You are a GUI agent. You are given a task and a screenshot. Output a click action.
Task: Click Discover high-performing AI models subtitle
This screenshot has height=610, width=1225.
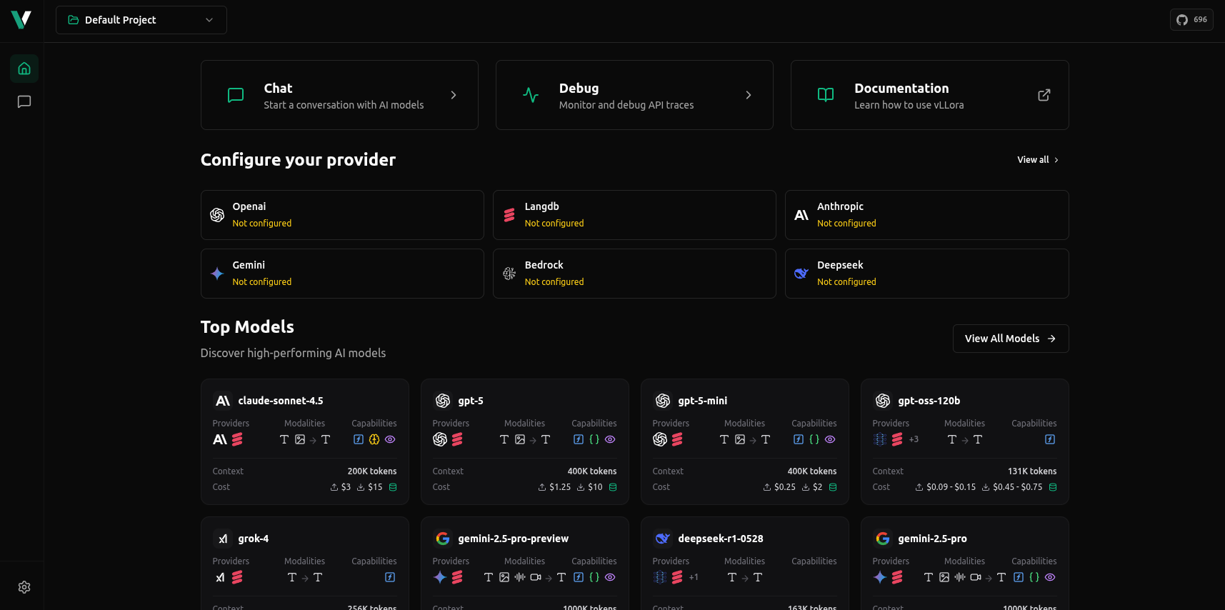(293, 353)
